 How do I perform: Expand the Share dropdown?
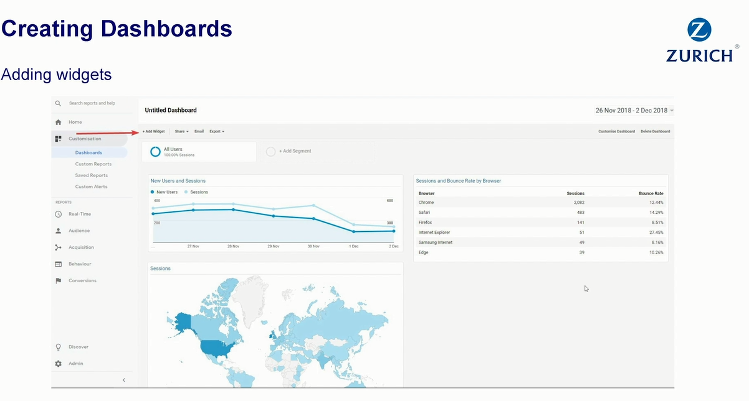tap(181, 132)
